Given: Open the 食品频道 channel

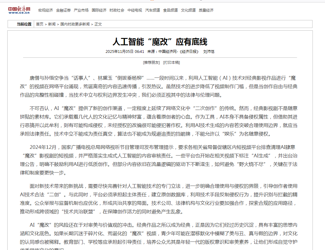Looking at the screenshot, I should pyautogui.click(x=170, y=10).
